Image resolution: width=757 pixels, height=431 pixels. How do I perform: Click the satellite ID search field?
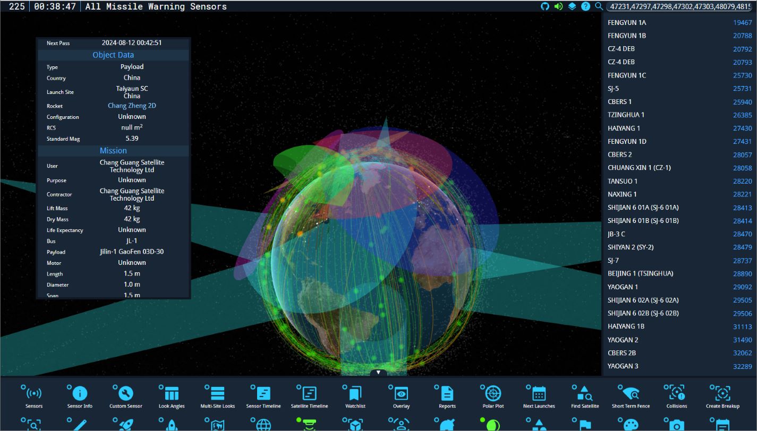[680, 6]
